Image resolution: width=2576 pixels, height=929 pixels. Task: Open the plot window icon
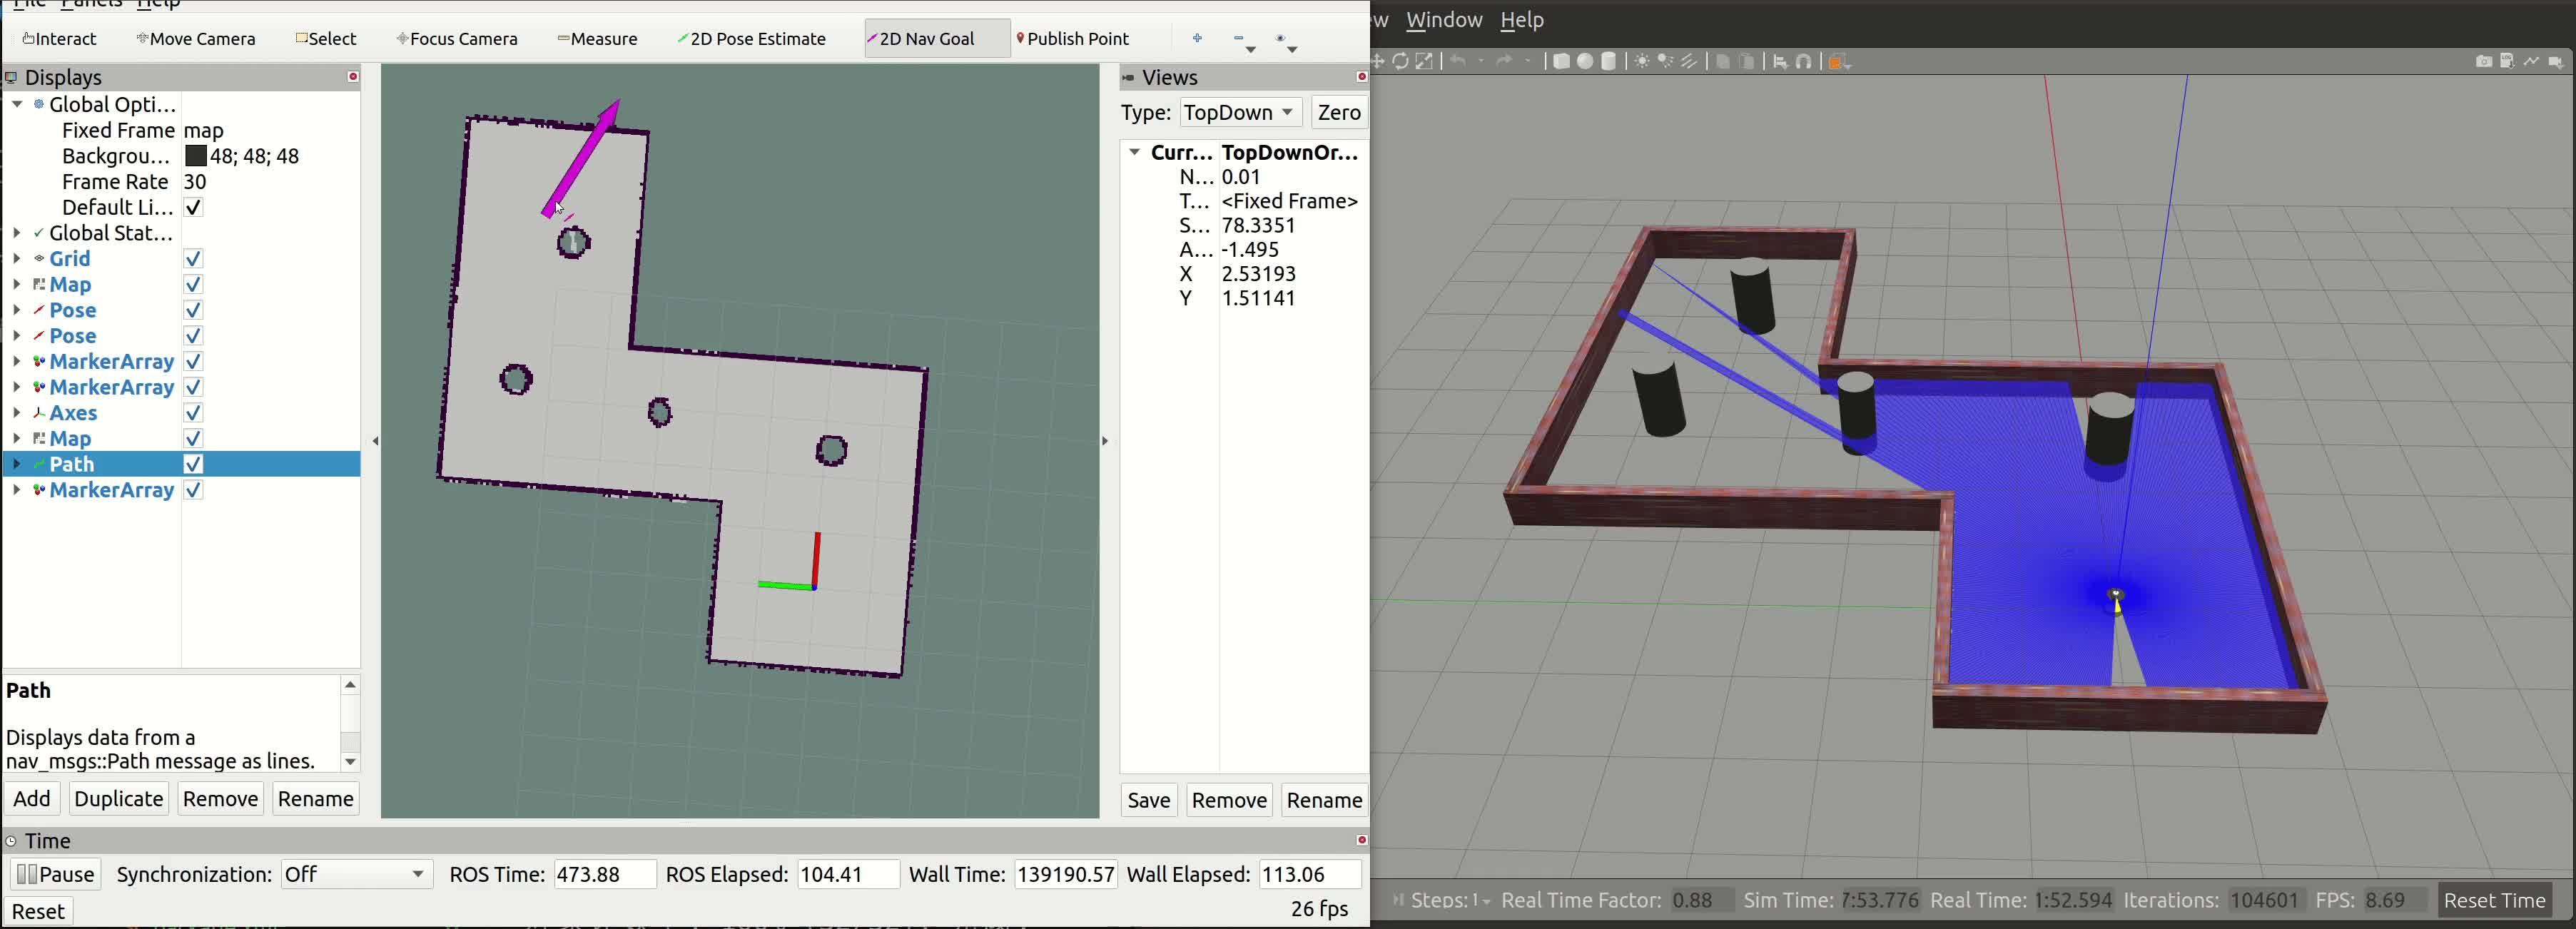click(2531, 62)
